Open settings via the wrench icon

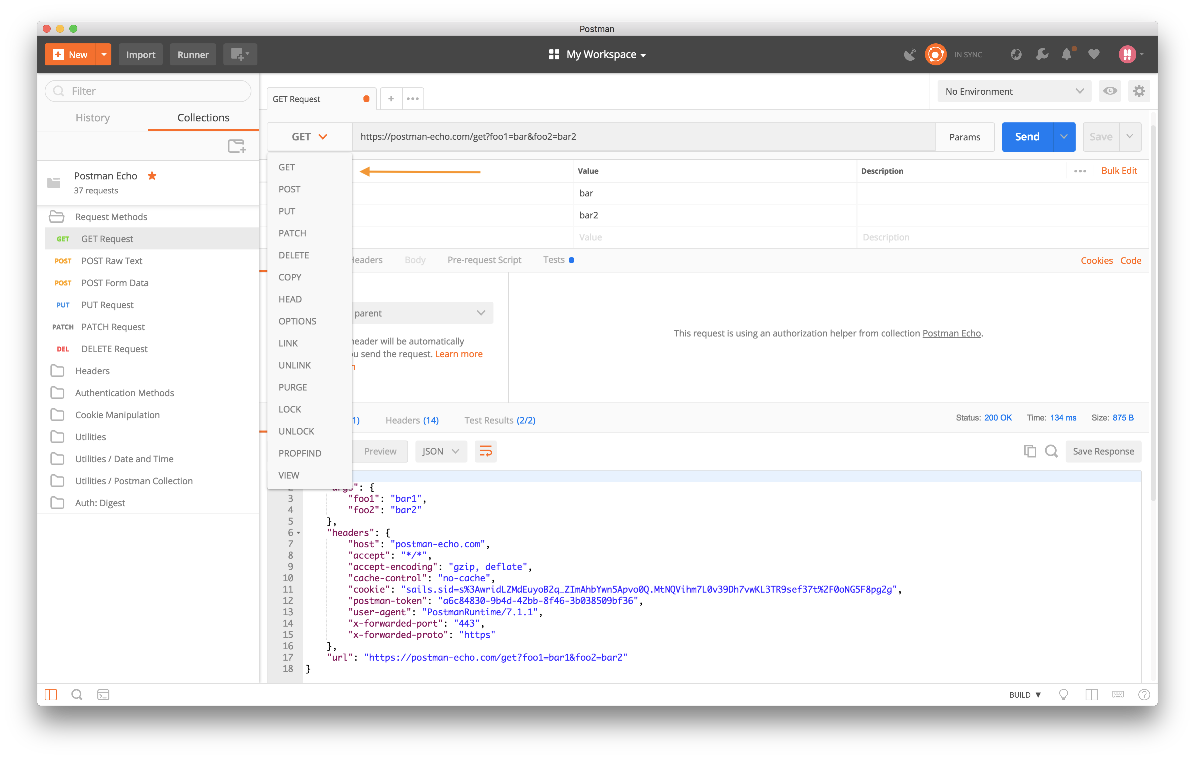click(1042, 54)
